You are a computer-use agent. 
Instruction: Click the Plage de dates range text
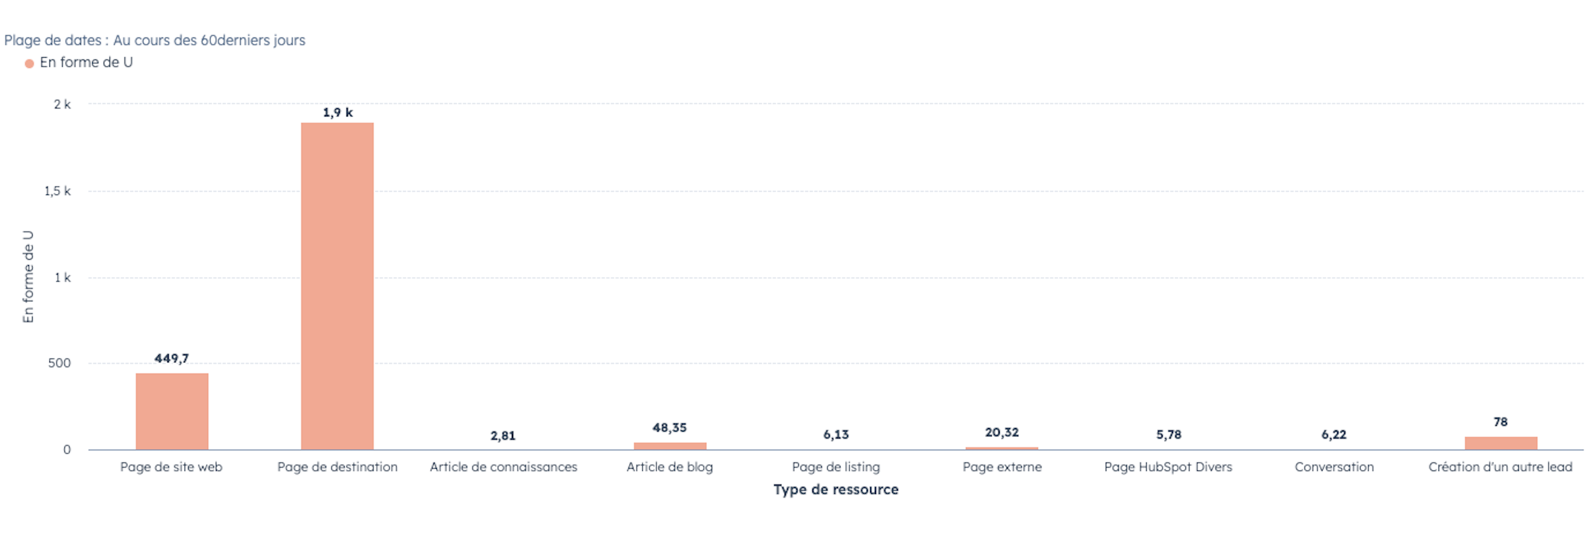[x=155, y=40]
